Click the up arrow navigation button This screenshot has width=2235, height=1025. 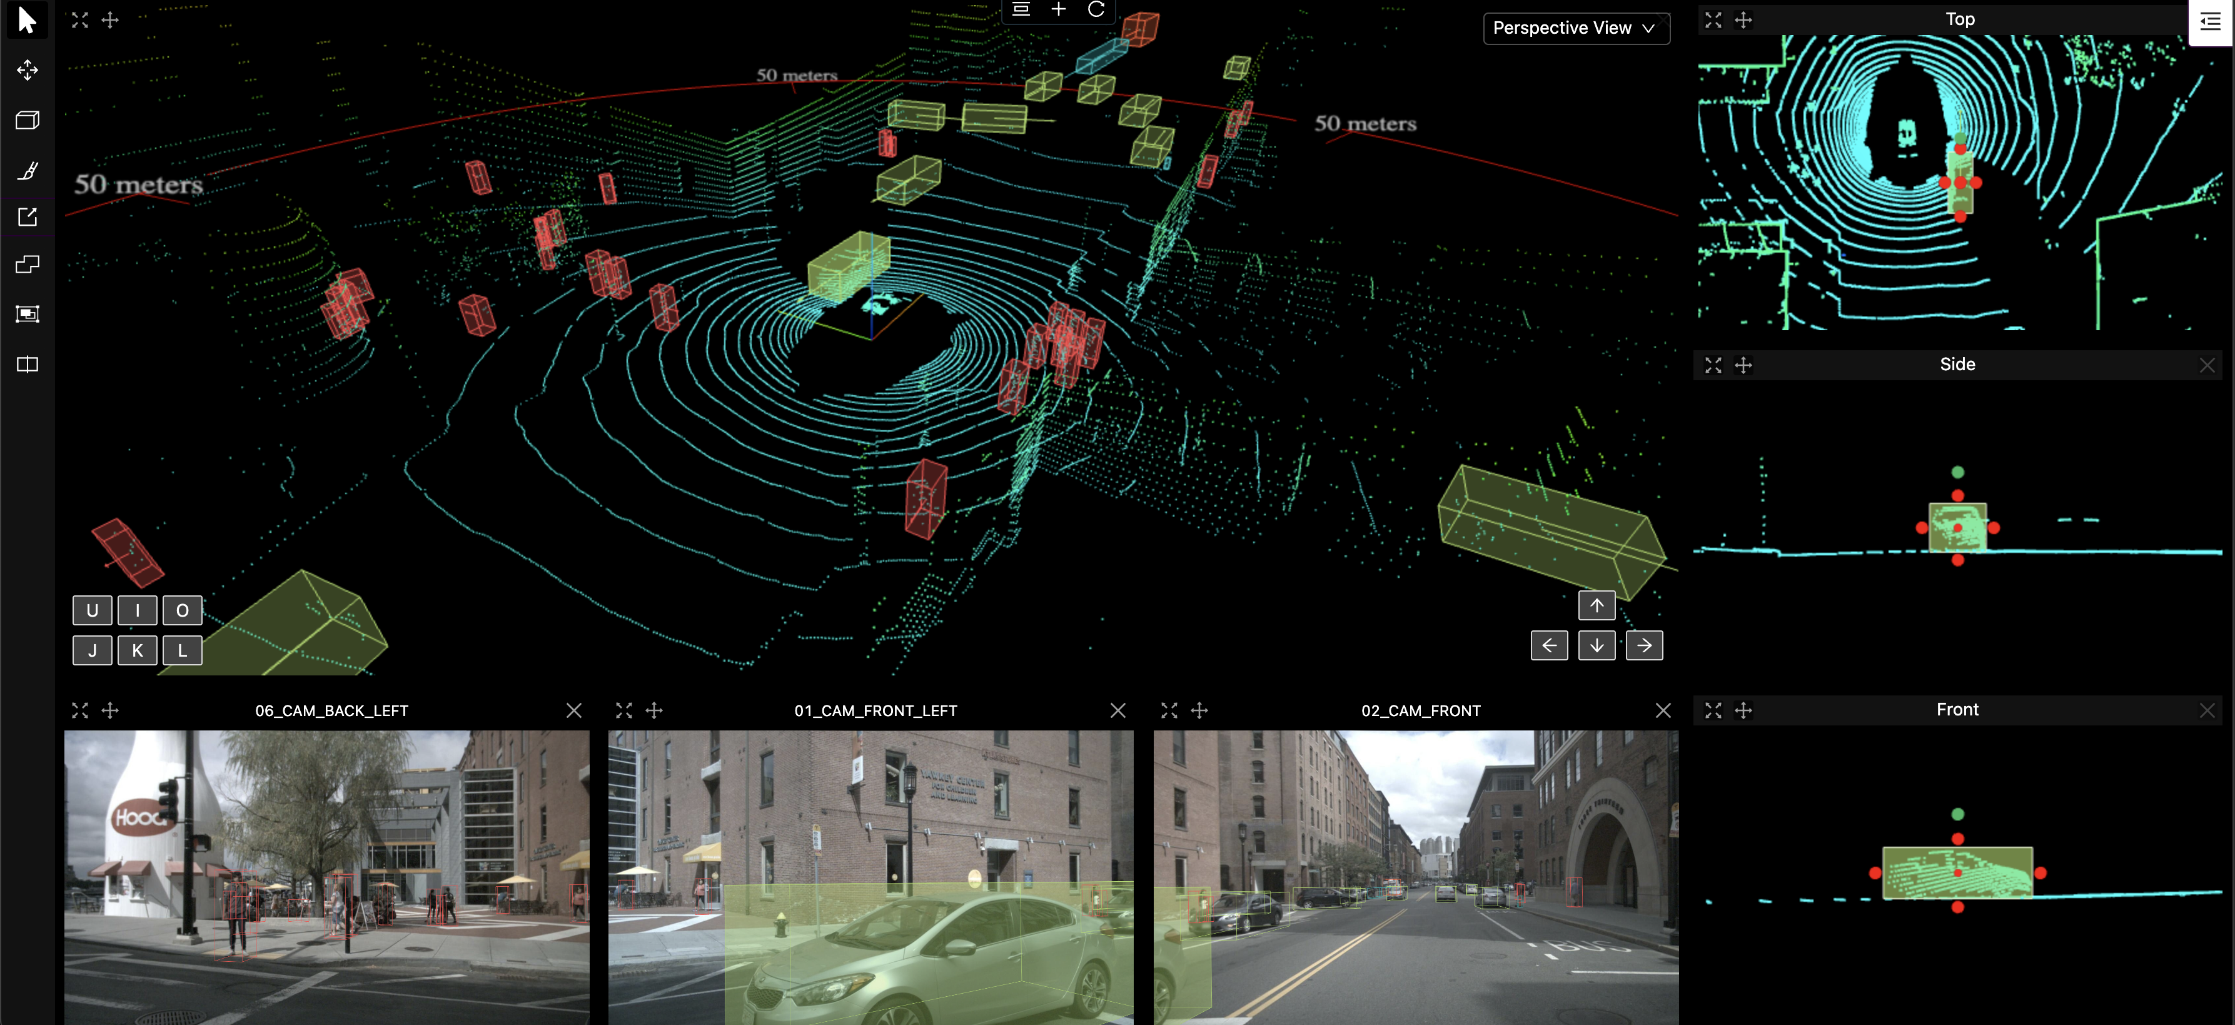pyautogui.click(x=1597, y=605)
